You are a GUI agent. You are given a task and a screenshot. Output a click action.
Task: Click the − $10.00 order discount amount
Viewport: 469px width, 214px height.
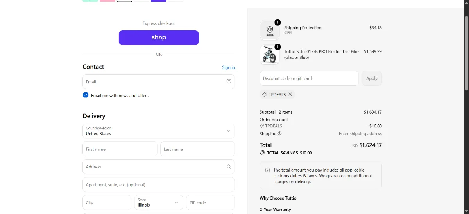point(374,126)
